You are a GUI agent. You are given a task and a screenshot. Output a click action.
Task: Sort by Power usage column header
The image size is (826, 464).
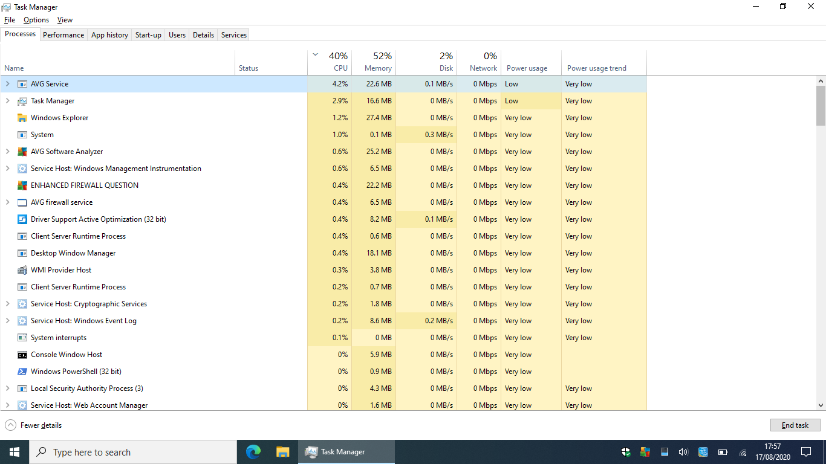point(531,62)
